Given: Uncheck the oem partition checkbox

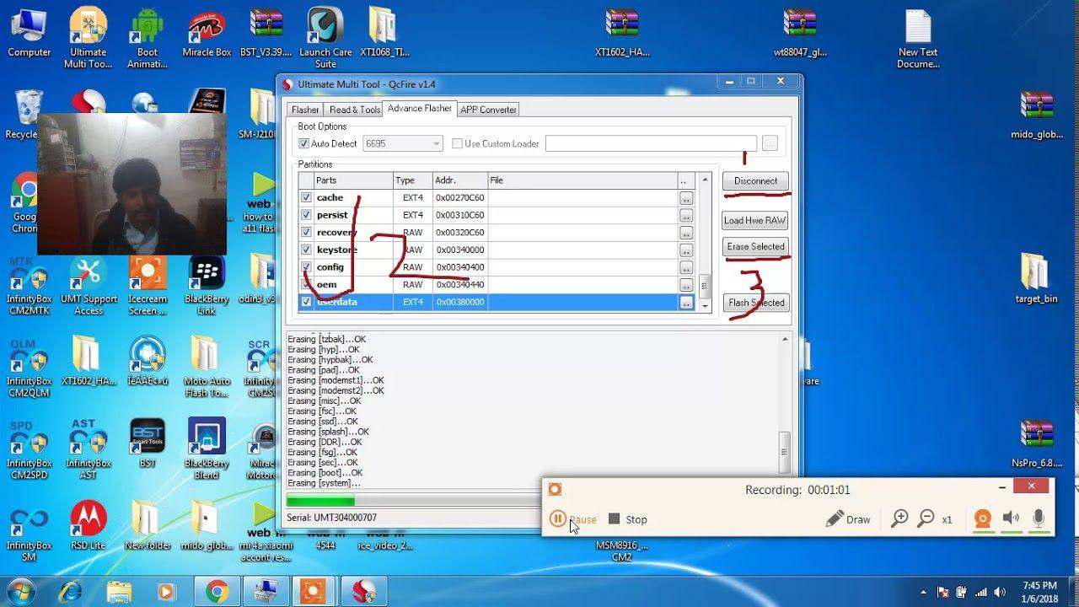Looking at the screenshot, I should click(x=306, y=284).
